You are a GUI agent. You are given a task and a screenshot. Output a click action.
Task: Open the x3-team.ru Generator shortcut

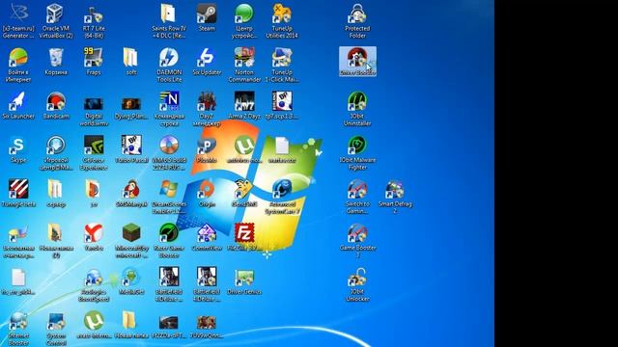tap(18, 21)
